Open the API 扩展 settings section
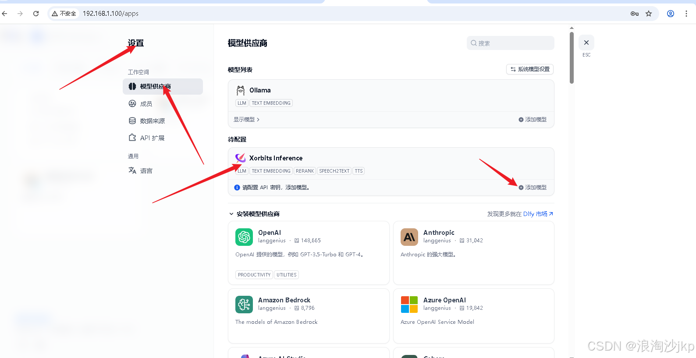The width and height of the screenshot is (696, 358). pyautogui.click(x=163, y=138)
